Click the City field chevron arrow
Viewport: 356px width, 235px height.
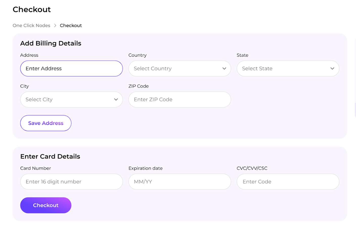click(x=116, y=99)
